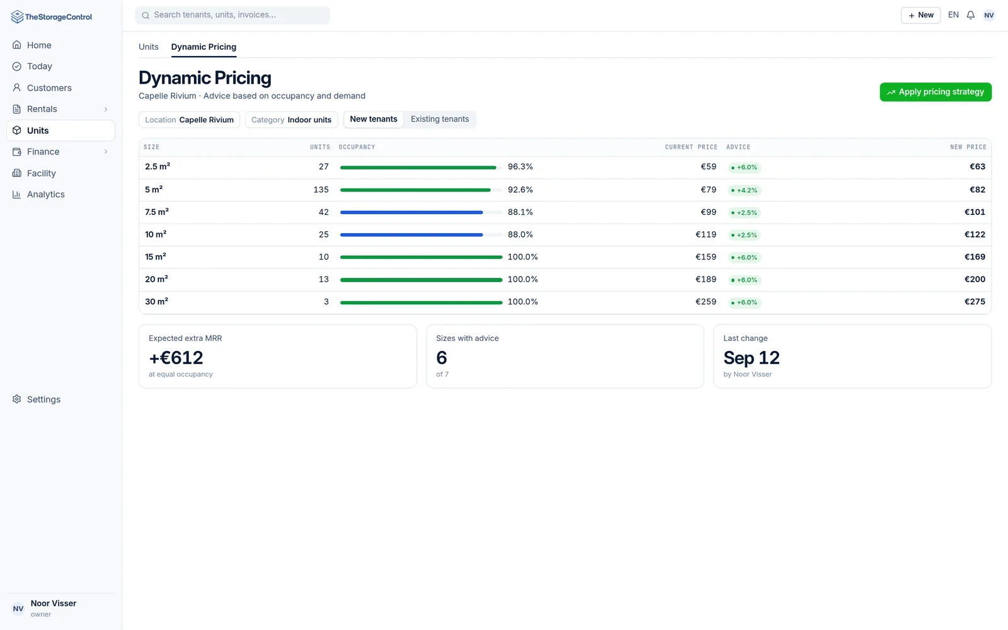1008x630 pixels.
Task: Click the Last change Sep 12 card
Action: point(852,357)
